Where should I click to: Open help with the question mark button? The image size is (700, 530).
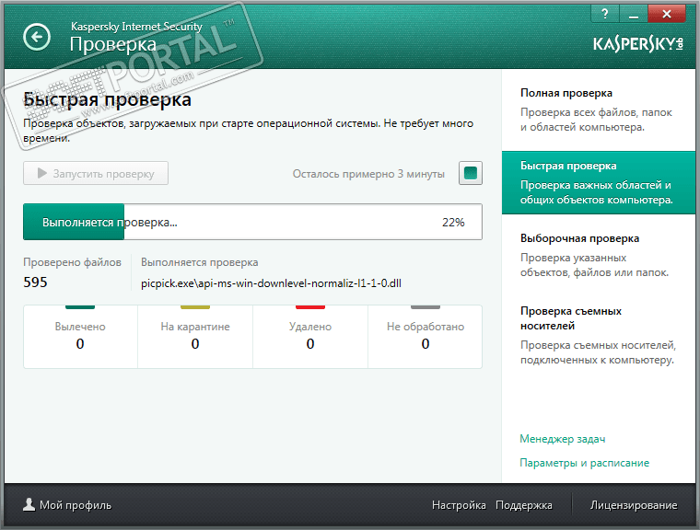coord(605,14)
